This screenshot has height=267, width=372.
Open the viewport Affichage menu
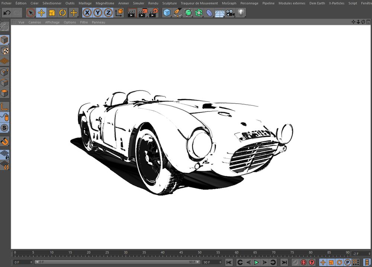[52, 22]
